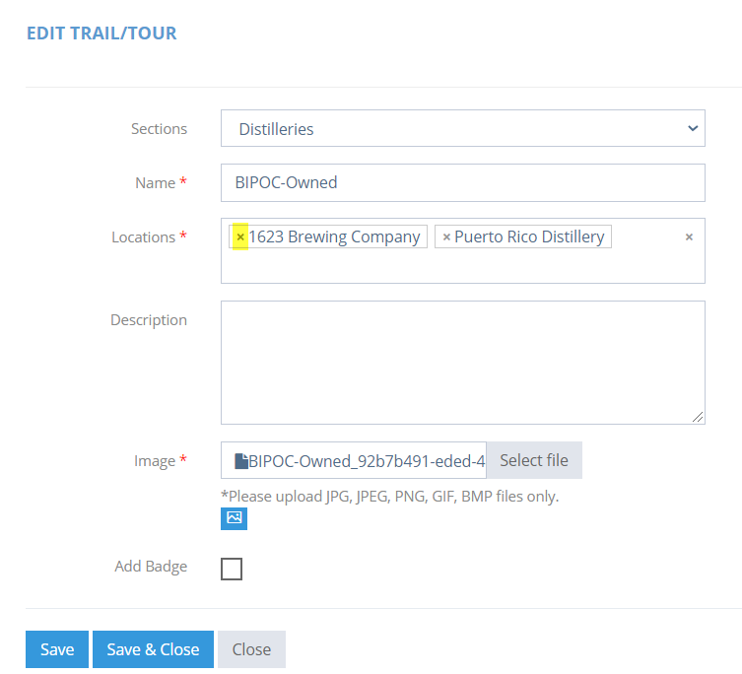Screen dimensions: 742x674
Task: Click the Image field label
Action: (155, 460)
